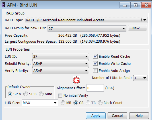Expand the Rebuild Priority dropdown
152x120 pixels.
click(61, 63)
